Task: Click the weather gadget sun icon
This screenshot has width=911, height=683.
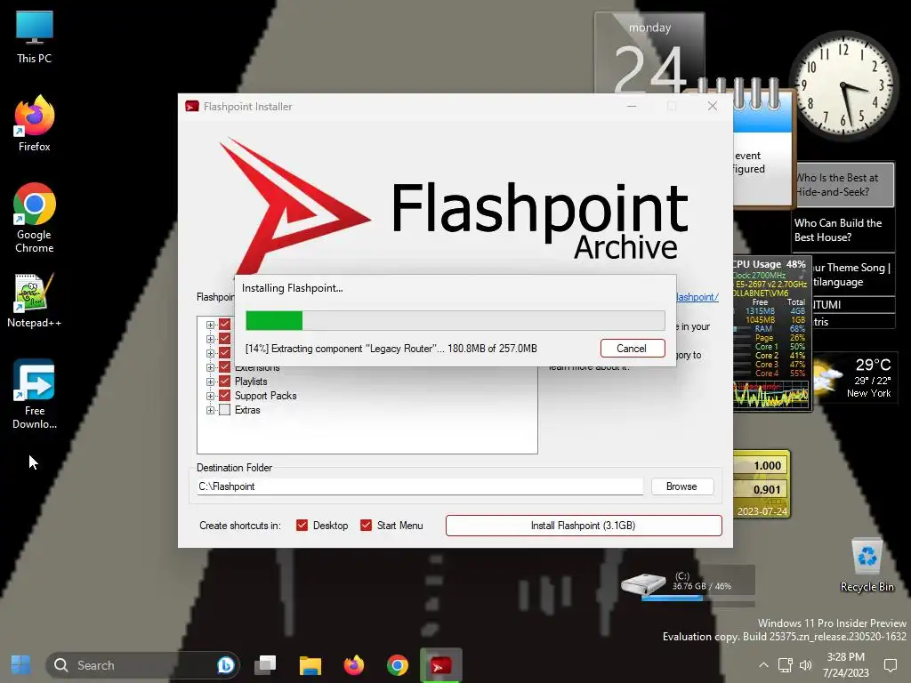Action: pos(826,375)
